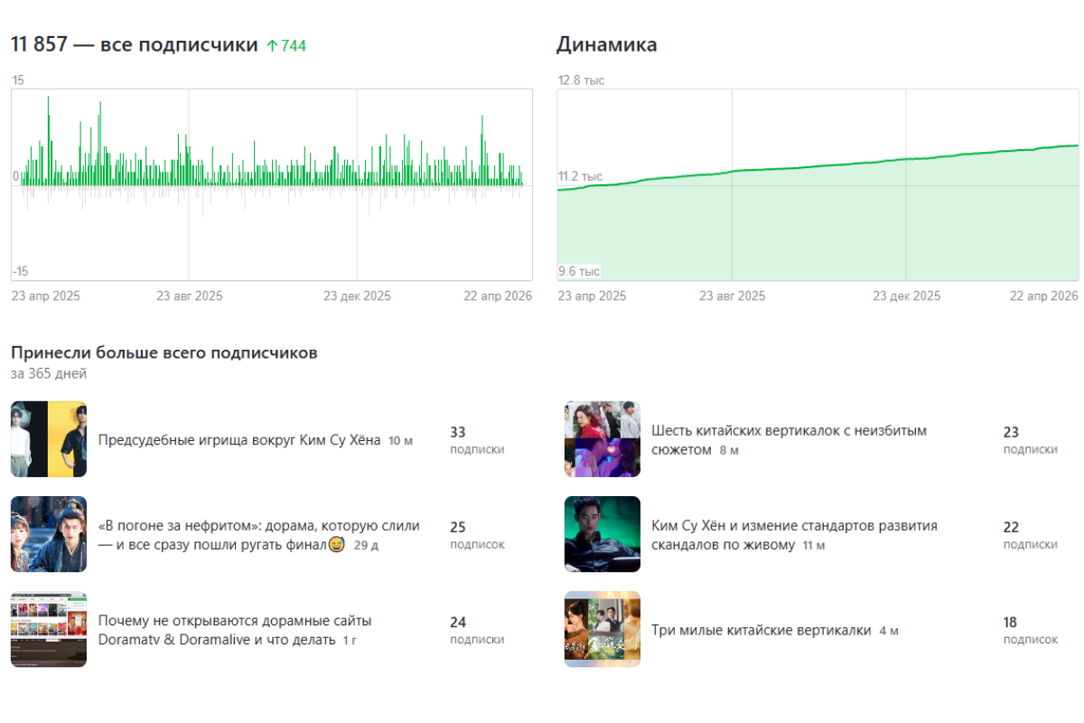Viewport: 1084px width, 723px height.
Task: Open article Ким Су Хён и измение стандартов
Action: [794, 535]
